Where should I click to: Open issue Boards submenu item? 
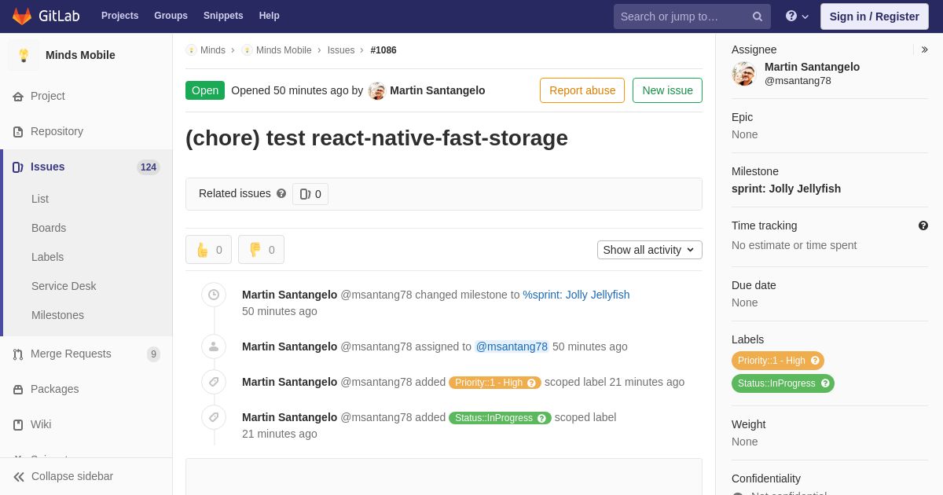[49, 228]
